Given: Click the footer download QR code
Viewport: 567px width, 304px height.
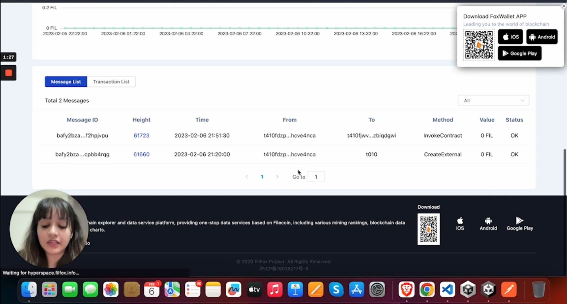Looking at the screenshot, I should (429, 229).
